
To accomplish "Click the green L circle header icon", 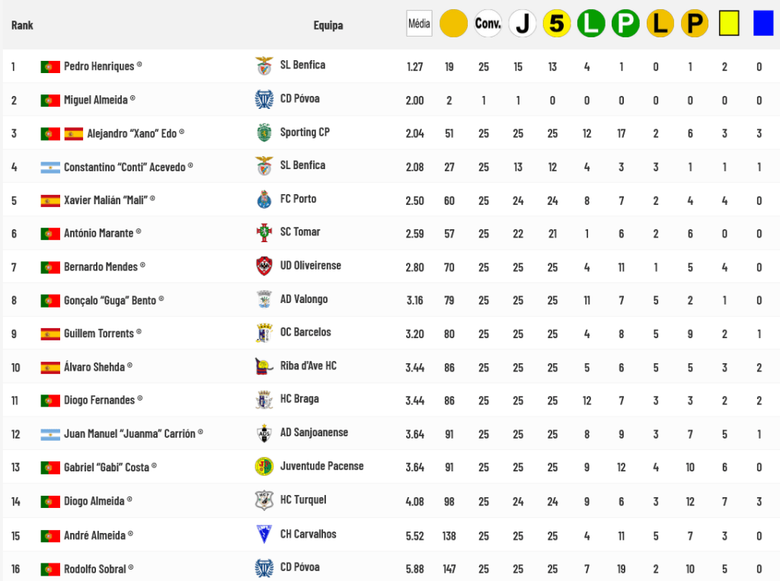I will 591,24.
